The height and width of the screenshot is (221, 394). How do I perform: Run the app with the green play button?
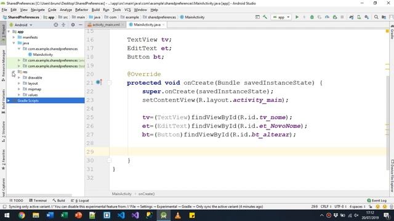tap(297, 17)
